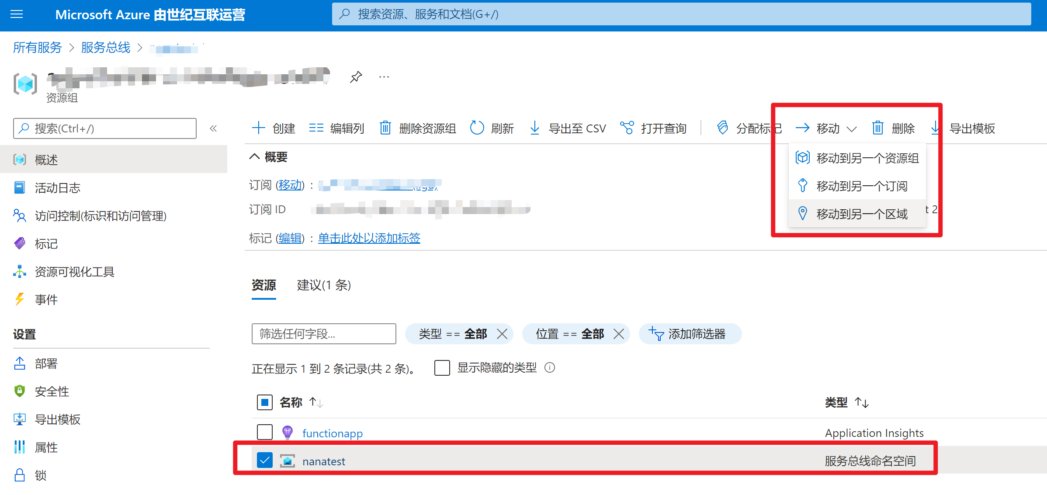Click the 筛选任何字段 filter input
Viewport: 1047px width, 495px height.
coord(324,334)
